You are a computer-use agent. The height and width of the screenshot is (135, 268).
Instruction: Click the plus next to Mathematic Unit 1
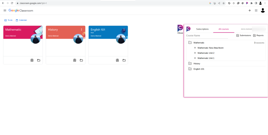click(x=195, y=58)
